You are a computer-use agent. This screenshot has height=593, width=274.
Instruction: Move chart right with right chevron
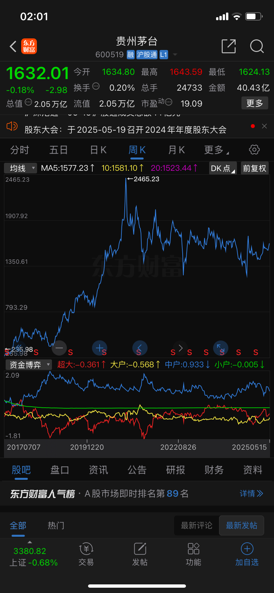click(x=180, y=348)
